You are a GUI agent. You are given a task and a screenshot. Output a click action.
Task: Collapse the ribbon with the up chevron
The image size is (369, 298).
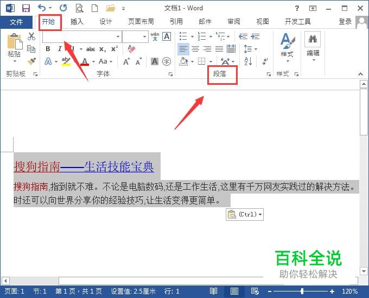pos(360,74)
